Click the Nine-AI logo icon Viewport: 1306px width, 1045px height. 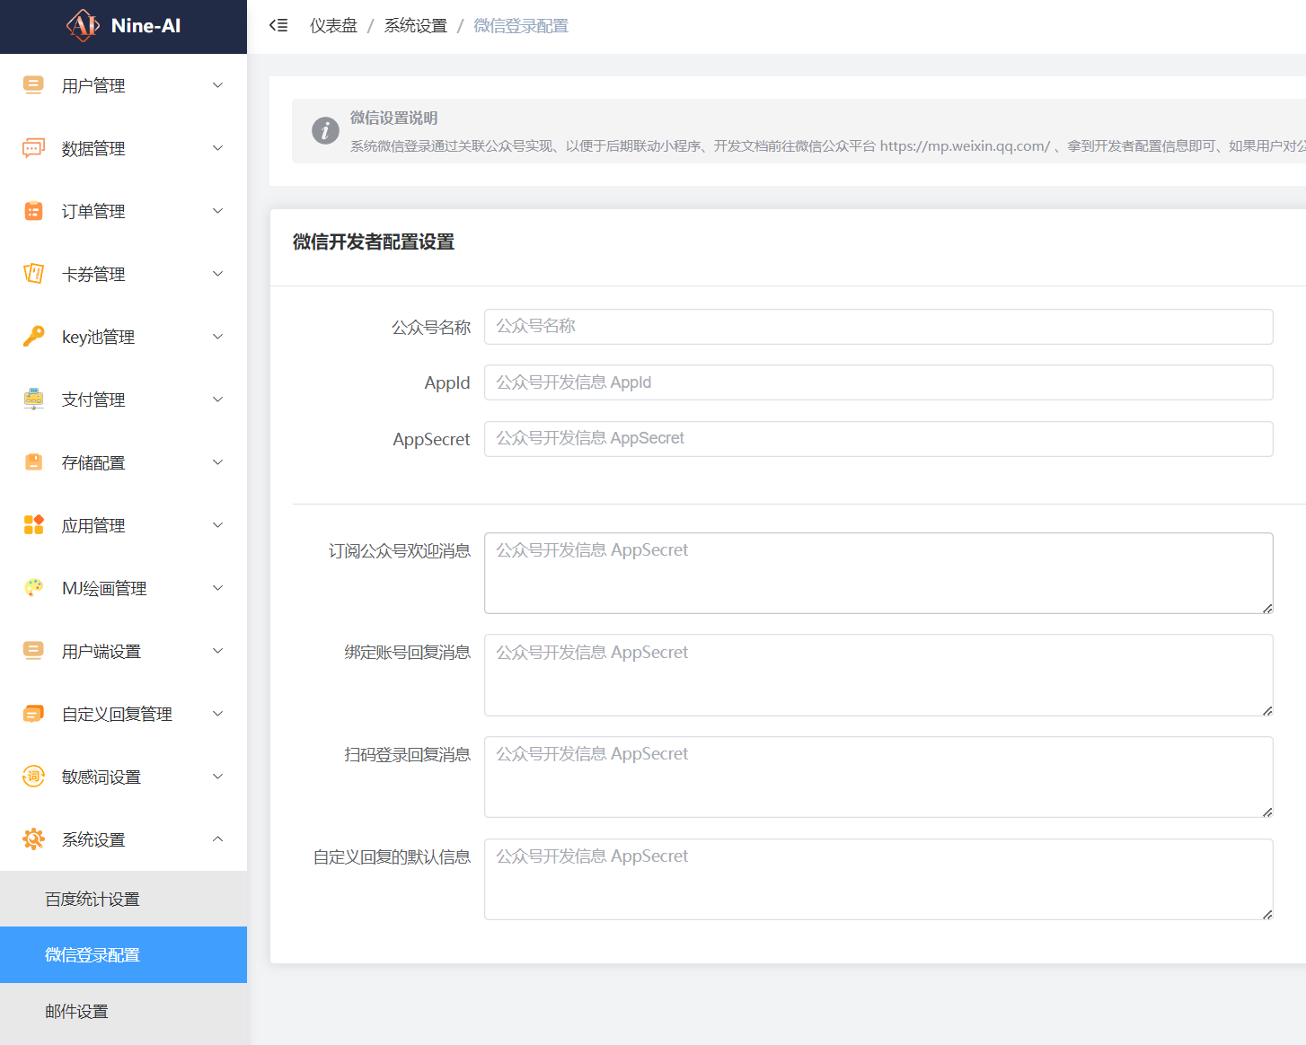pos(83,26)
